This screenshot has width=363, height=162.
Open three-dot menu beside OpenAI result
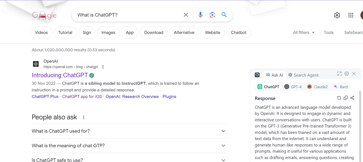[x=103, y=67]
